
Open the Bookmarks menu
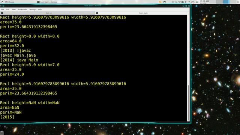click(x=22, y=9)
